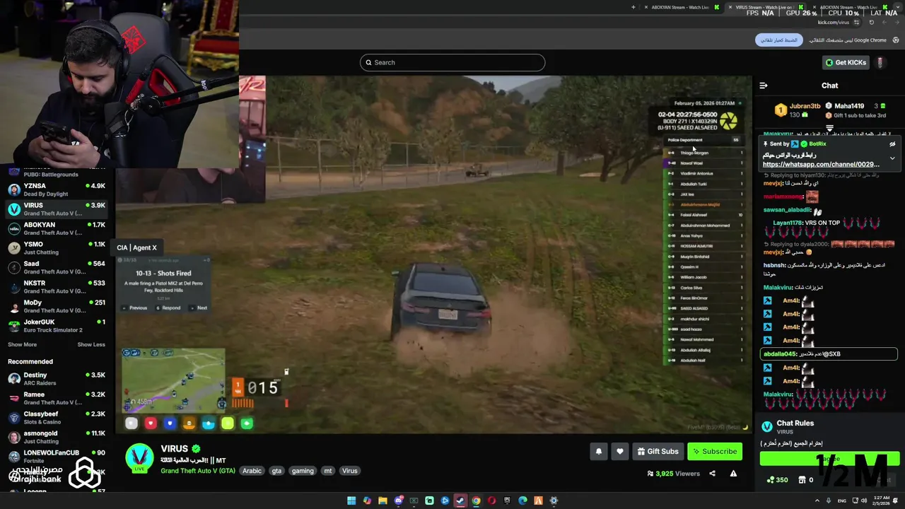Go forward in the browser history
Image resolution: width=905 pixels, height=509 pixels.
pyautogui.click(x=884, y=22)
